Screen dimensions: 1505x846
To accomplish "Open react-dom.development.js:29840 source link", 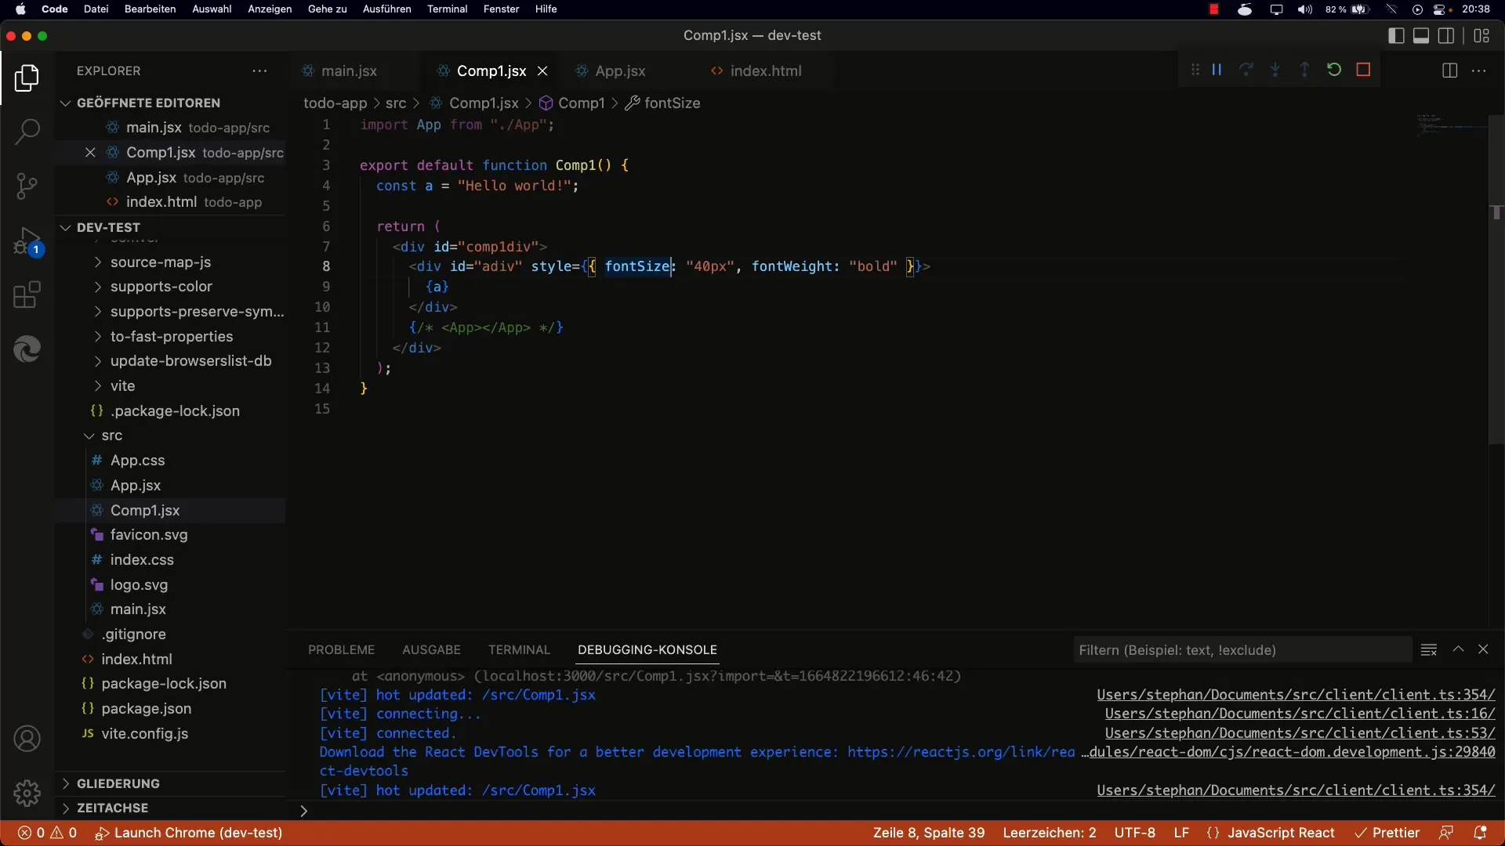I will 1288,752.
